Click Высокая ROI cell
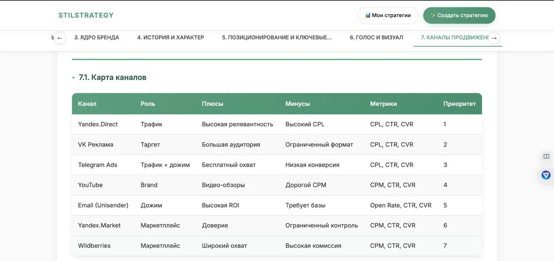Screen dimensions: 554x261 pyautogui.click(x=220, y=205)
